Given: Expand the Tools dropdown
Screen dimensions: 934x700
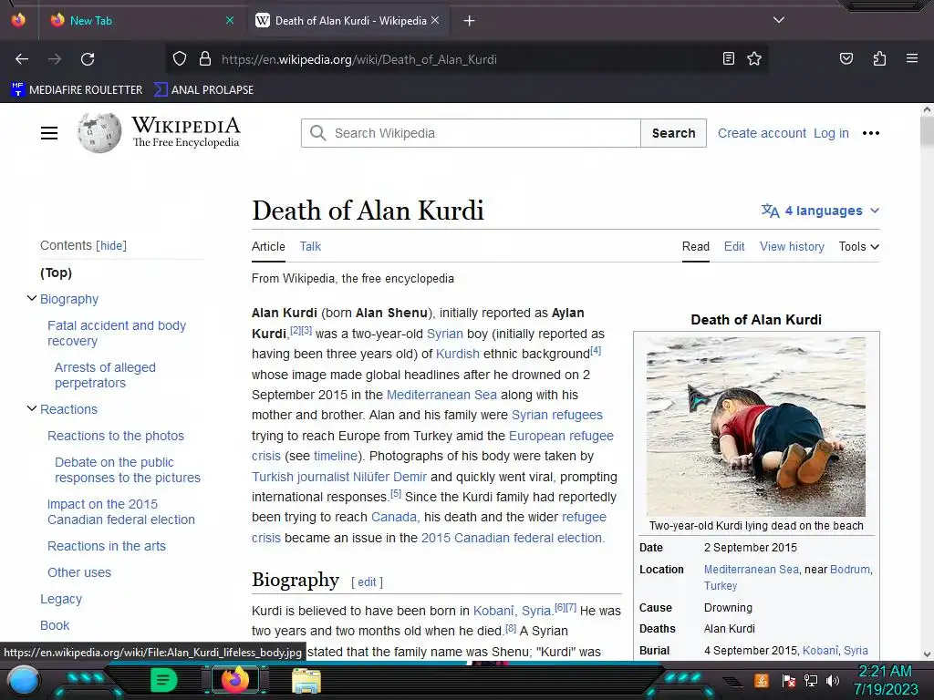Looking at the screenshot, I should (859, 246).
